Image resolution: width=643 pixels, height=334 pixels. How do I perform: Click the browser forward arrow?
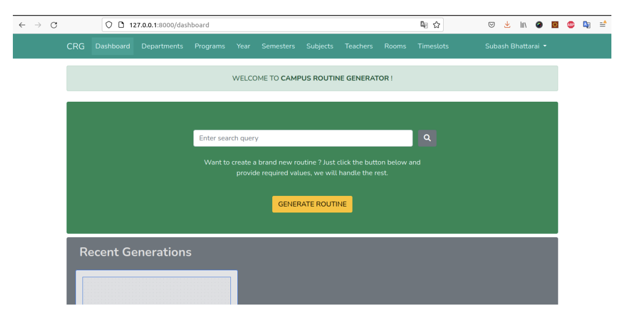click(38, 25)
